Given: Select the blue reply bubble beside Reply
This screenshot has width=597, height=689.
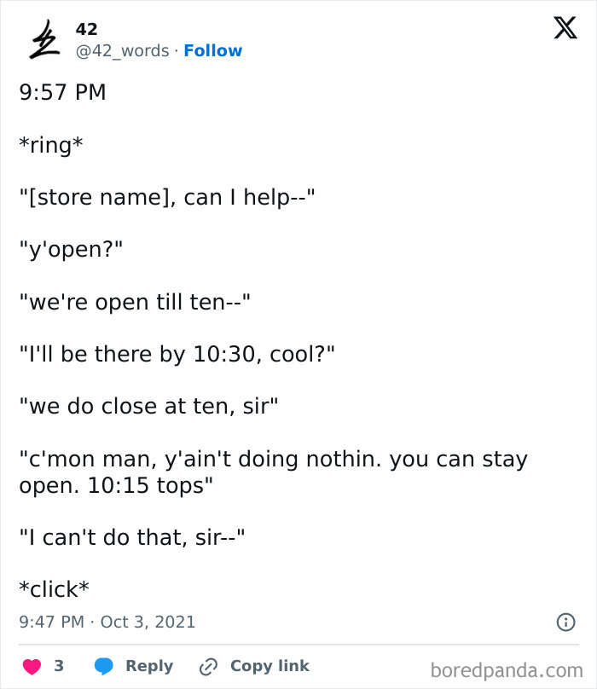Looking at the screenshot, I should coord(104,666).
